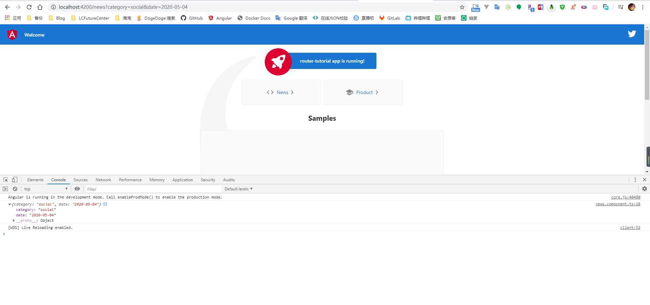The height and width of the screenshot is (305, 650).
Task: Show the console sidebar
Action: (5, 189)
